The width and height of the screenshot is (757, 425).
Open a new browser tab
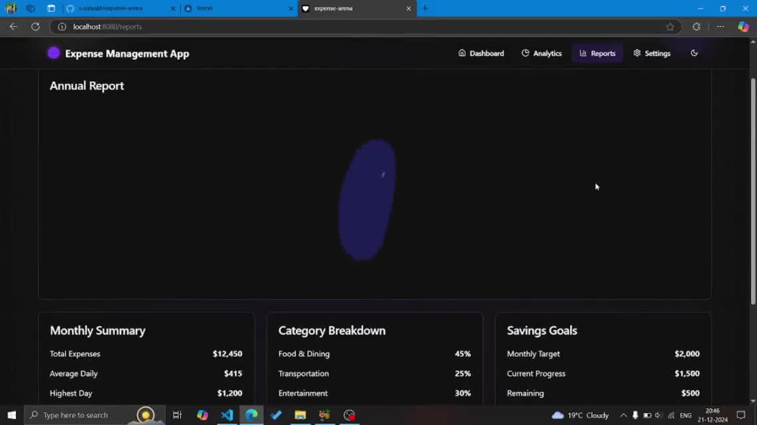coord(425,8)
